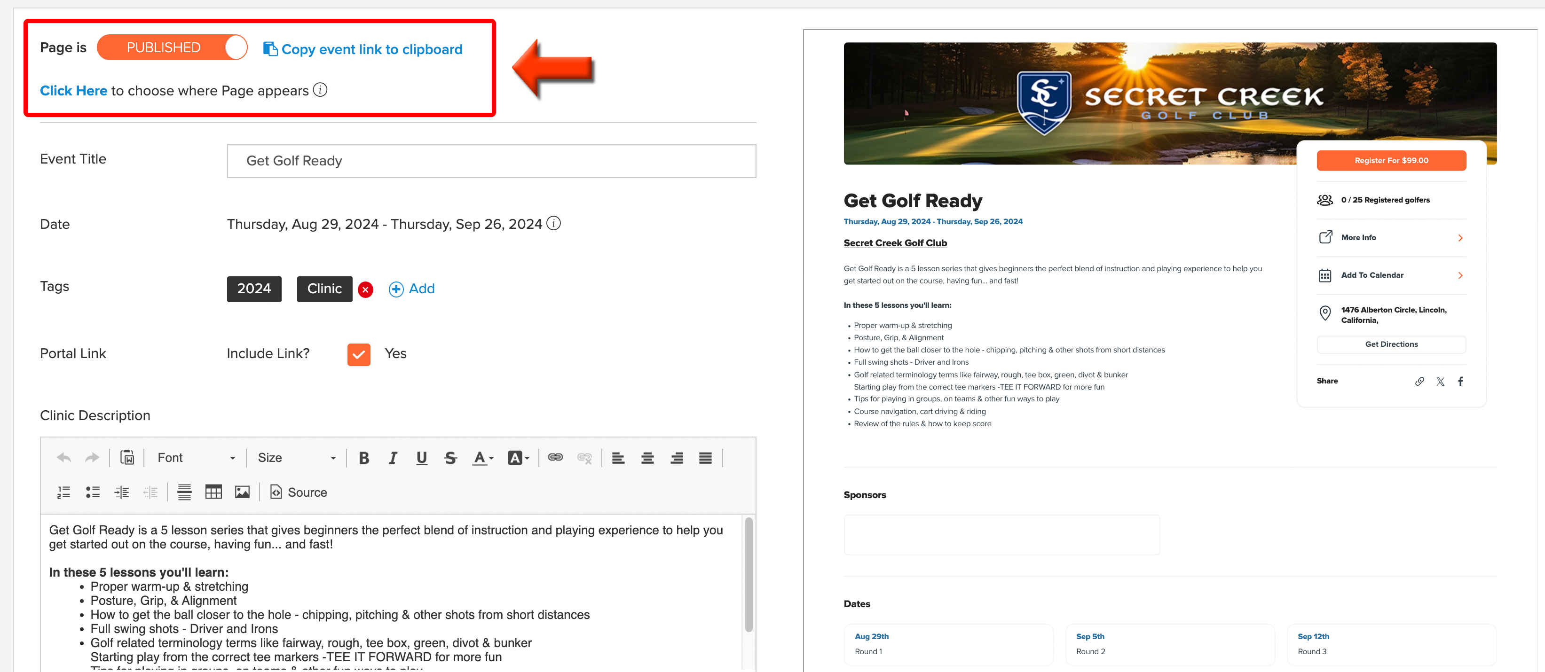Toggle italic formatting
The image size is (1545, 672).
[x=393, y=458]
